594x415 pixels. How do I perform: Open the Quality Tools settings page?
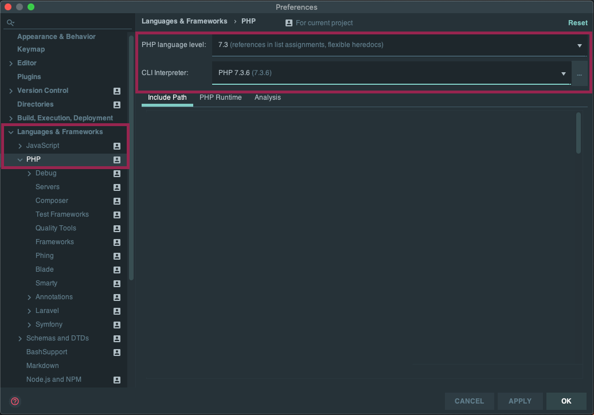pos(56,228)
